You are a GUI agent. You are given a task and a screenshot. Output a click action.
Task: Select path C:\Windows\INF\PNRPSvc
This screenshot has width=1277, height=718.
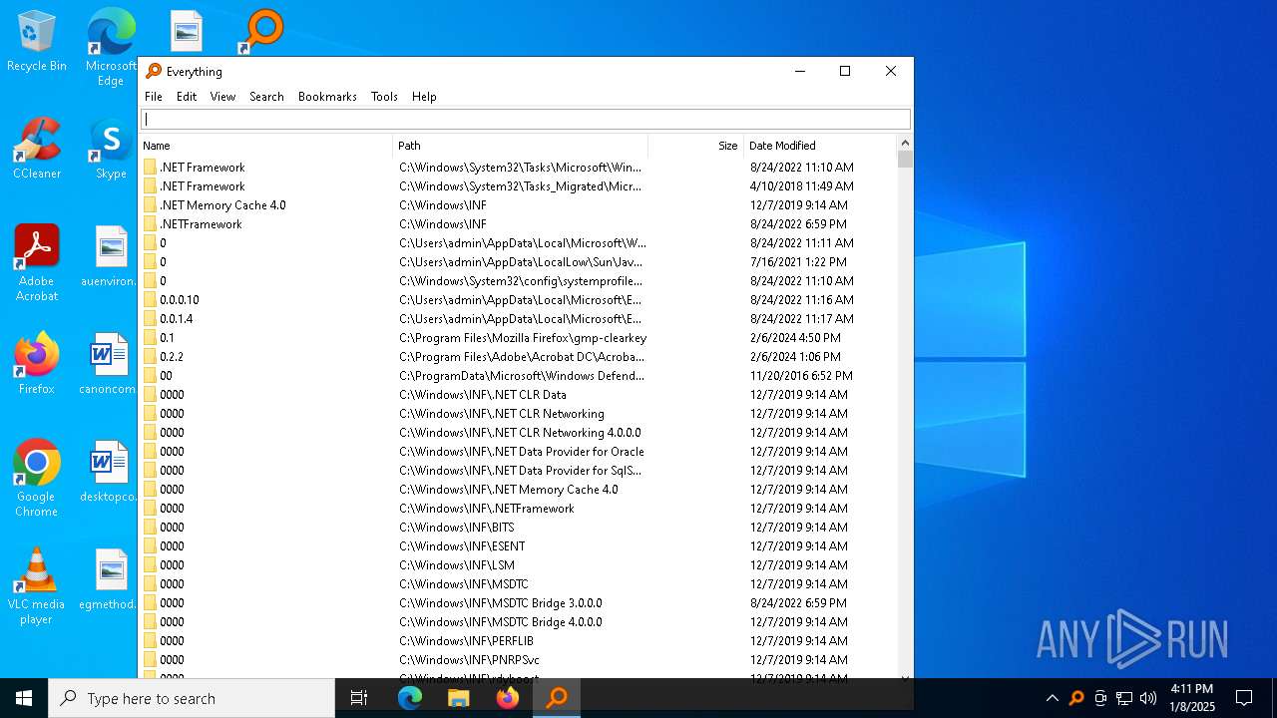point(469,660)
